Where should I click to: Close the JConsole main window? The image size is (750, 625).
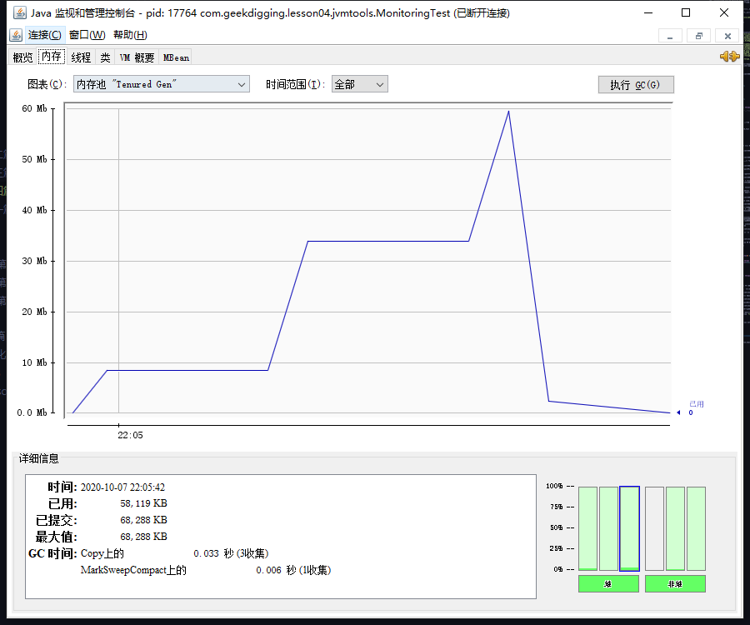723,12
